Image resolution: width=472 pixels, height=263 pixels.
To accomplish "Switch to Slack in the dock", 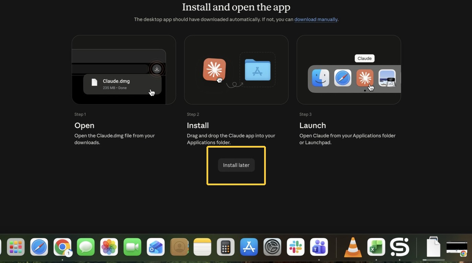I will (x=296, y=247).
